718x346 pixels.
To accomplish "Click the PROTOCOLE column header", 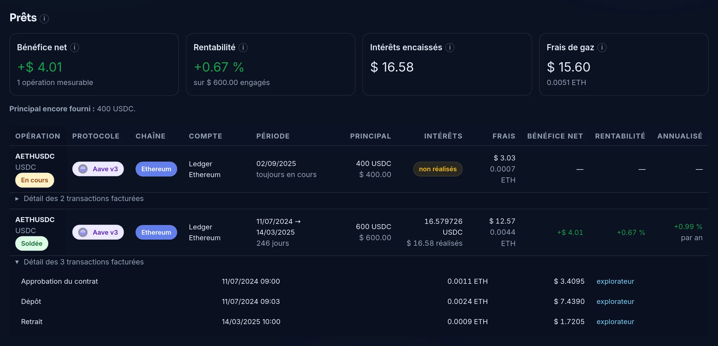I will [x=96, y=136].
